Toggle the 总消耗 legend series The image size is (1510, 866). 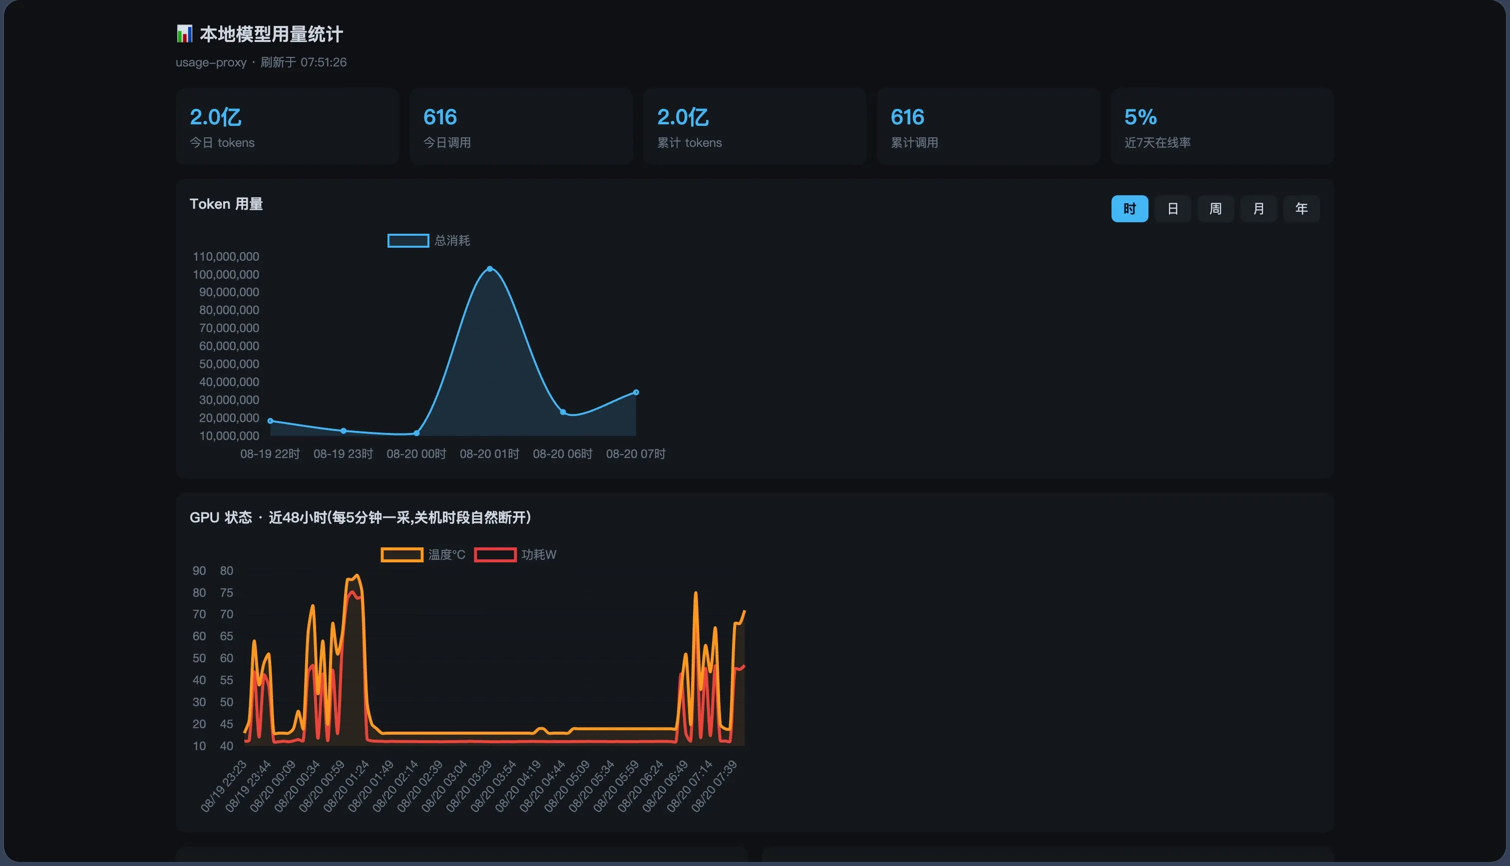(428, 240)
